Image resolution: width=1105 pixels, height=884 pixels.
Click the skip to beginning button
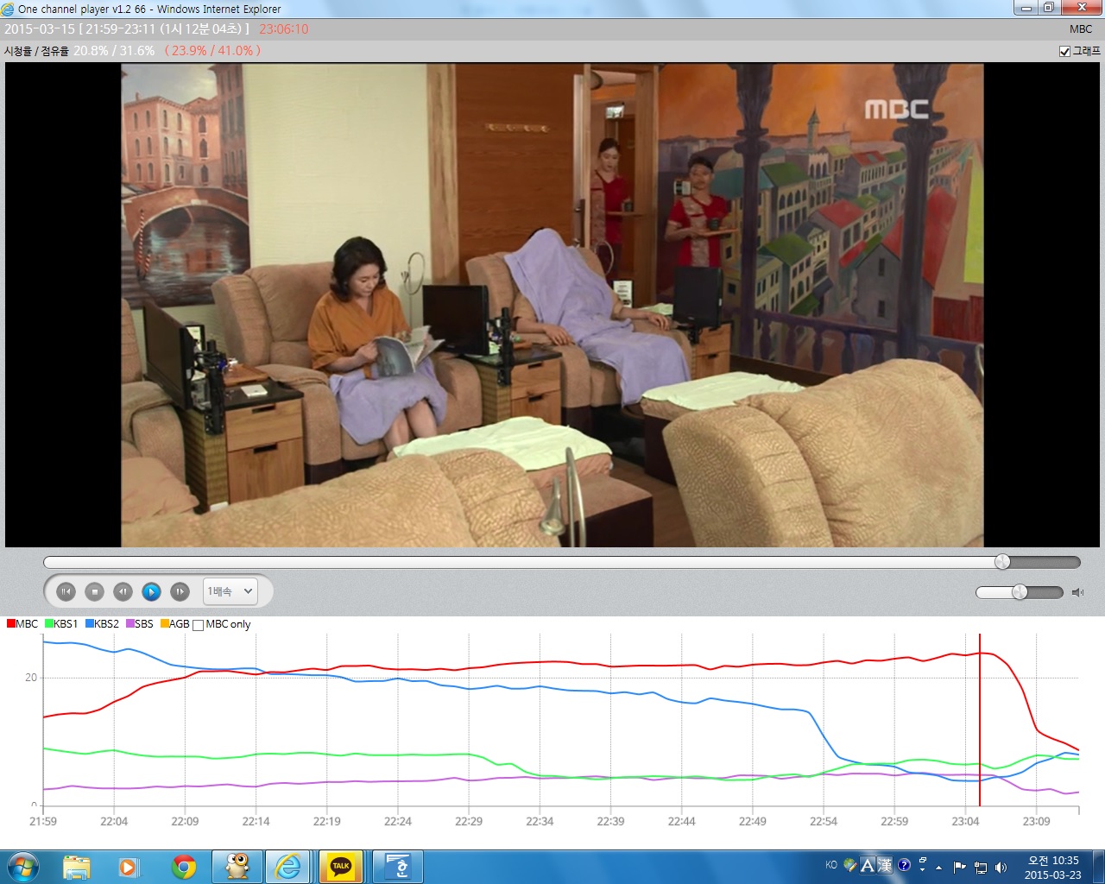(66, 591)
